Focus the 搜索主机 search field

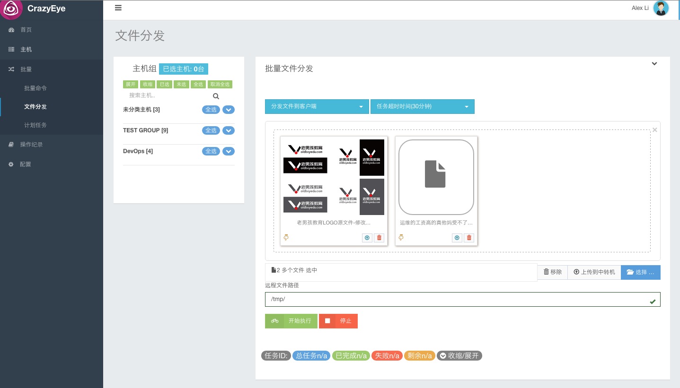[167, 95]
